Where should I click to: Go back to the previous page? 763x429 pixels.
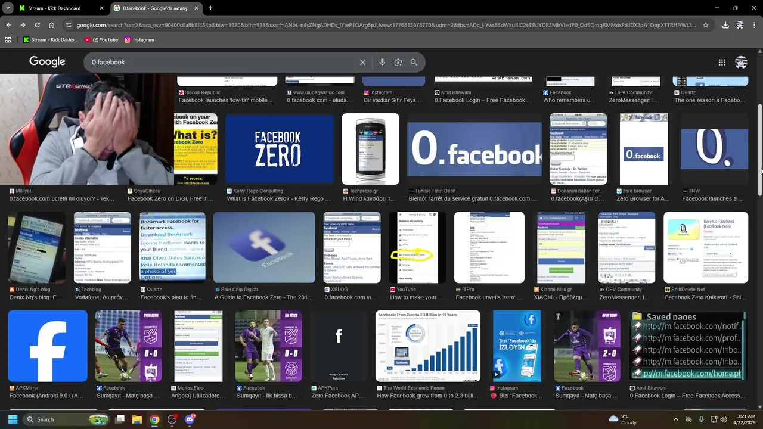point(8,25)
